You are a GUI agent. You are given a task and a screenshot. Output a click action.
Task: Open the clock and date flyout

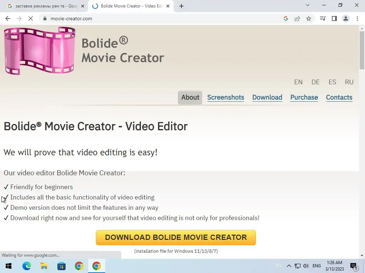(334, 266)
